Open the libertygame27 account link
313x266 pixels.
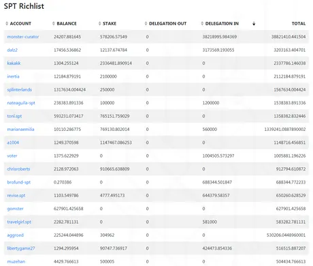21,248
